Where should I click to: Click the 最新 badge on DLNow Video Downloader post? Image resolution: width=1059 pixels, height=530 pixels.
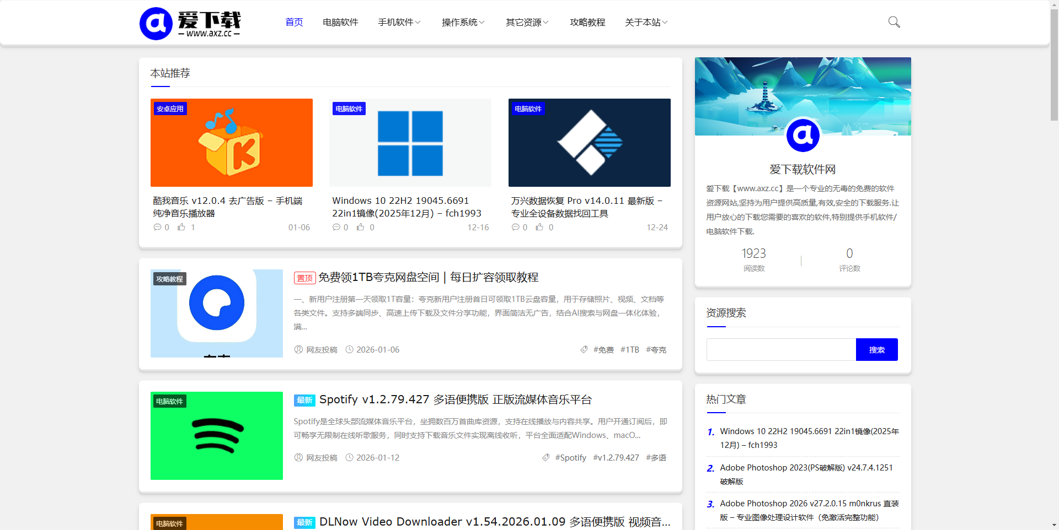(304, 522)
